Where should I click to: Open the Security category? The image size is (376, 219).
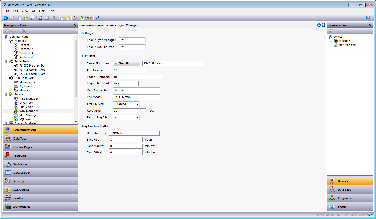[41, 181]
